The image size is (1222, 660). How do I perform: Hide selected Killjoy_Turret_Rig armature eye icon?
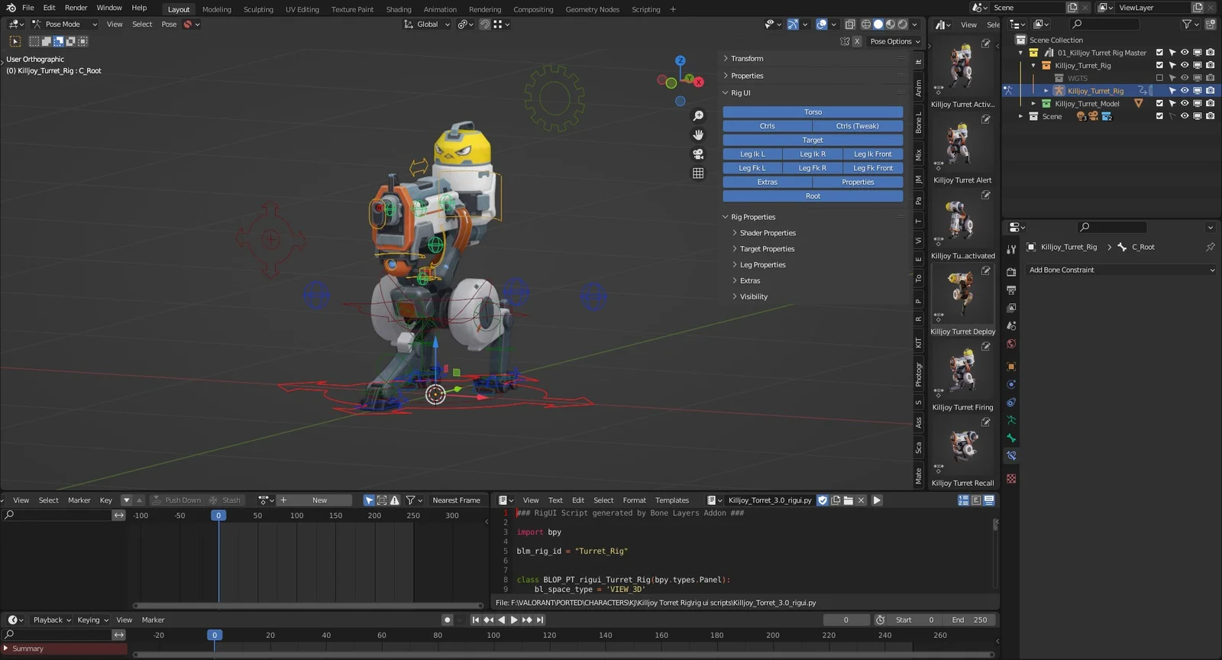coord(1185,91)
